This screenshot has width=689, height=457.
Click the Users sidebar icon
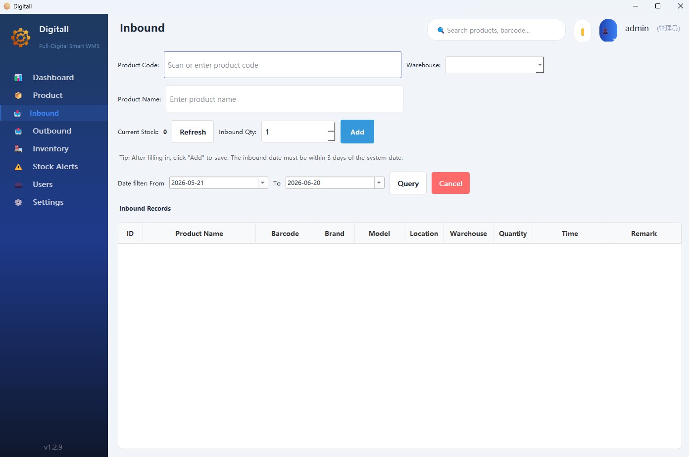[x=18, y=184]
